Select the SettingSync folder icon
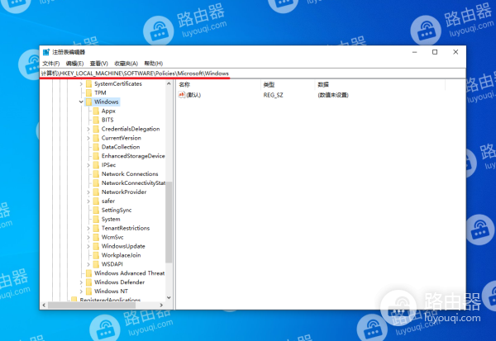Viewport: 496px width, 341px height. pyautogui.click(x=96, y=211)
